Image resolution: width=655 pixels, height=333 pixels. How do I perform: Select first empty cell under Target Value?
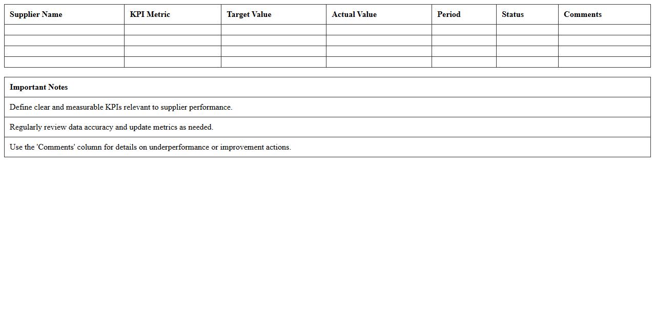pyautogui.click(x=273, y=30)
